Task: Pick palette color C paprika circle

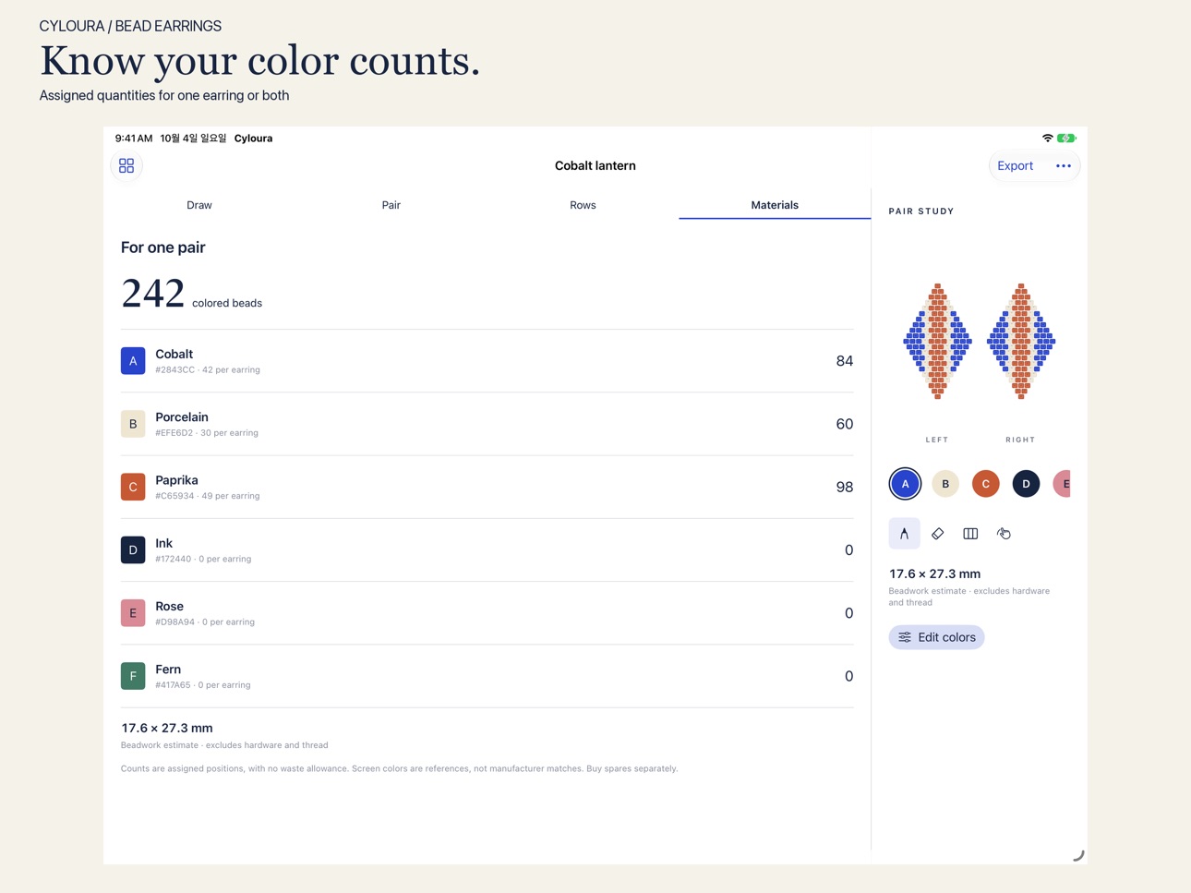Action: [986, 484]
